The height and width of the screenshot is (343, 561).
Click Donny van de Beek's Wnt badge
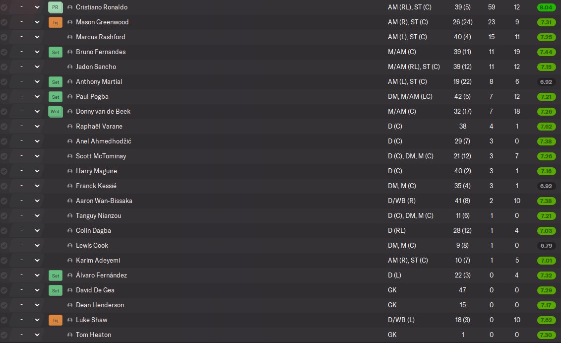pyautogui.click(x=55, y=112)
